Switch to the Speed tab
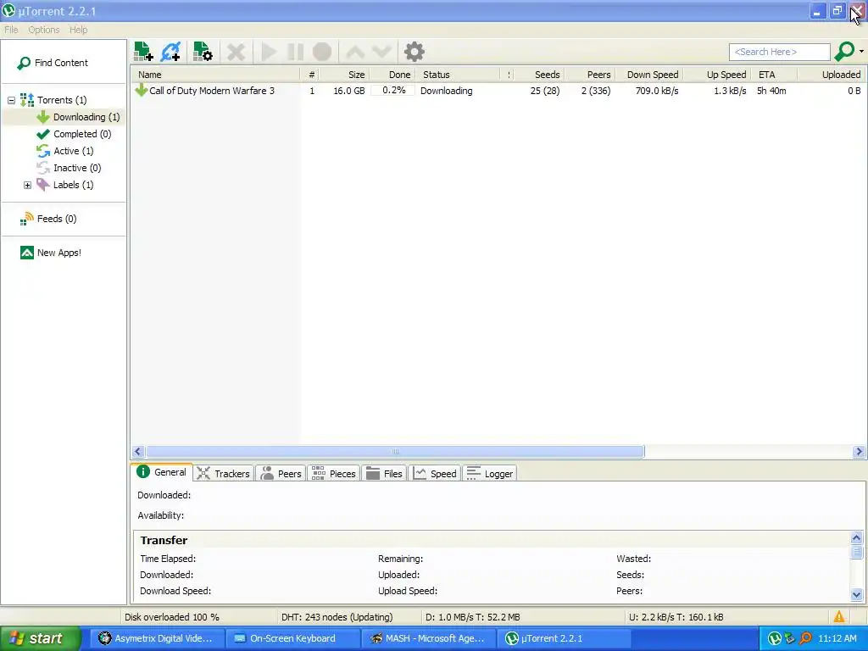868x651 pixels. (435, 474)
